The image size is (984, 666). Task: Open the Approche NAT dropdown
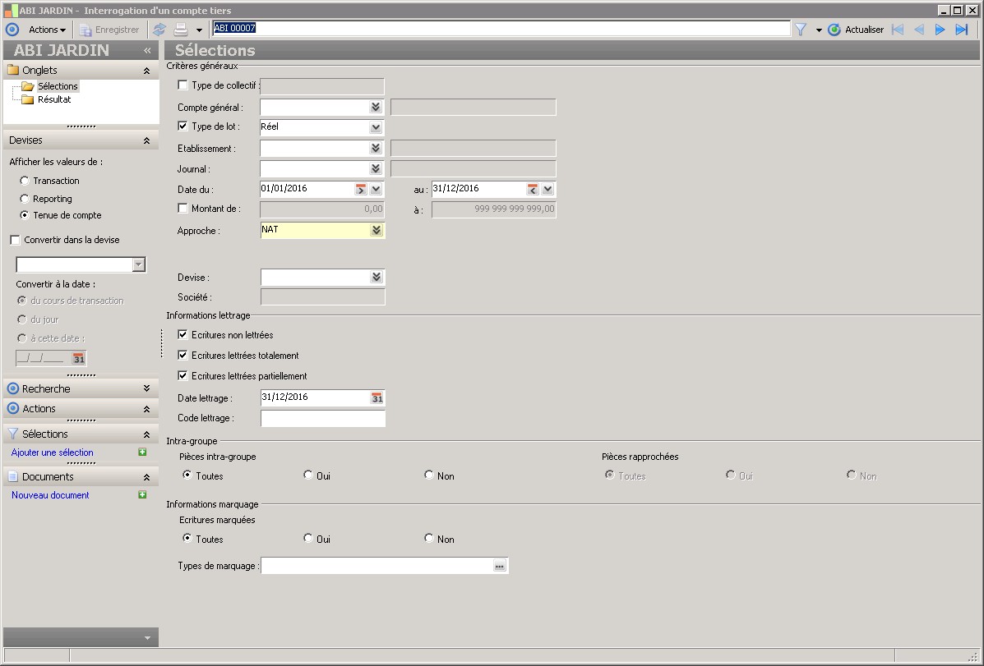click(x=376, y=230)
